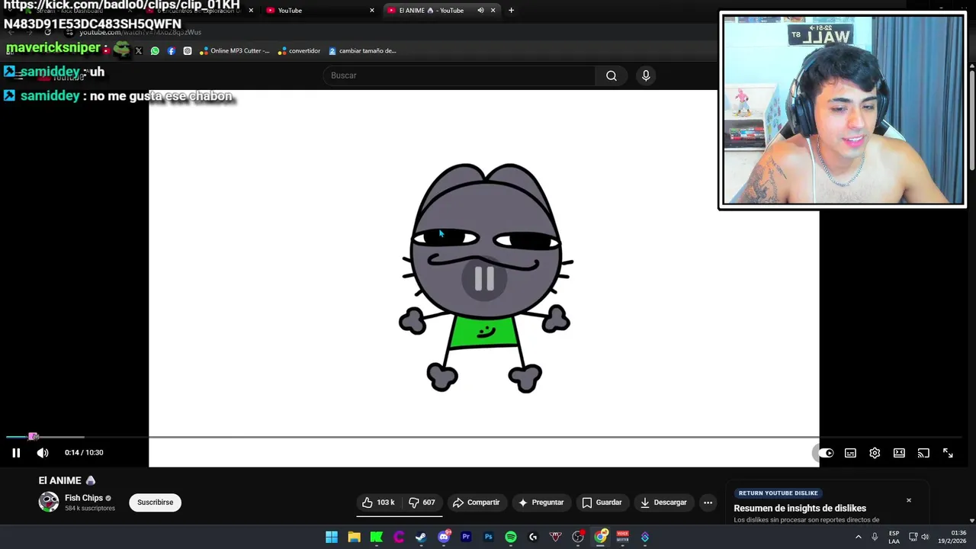Switch to theater mode view
Screen dimensions: 976x549
click(899, 453)
